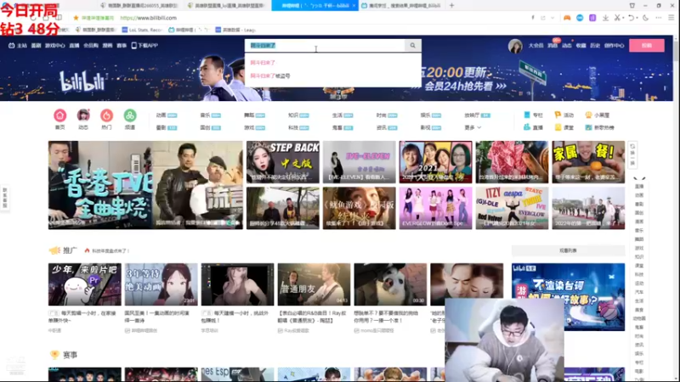This screenshot has width=680, height=382.
Task: Open 创作中心 link in header
Action: pos(614,46)
